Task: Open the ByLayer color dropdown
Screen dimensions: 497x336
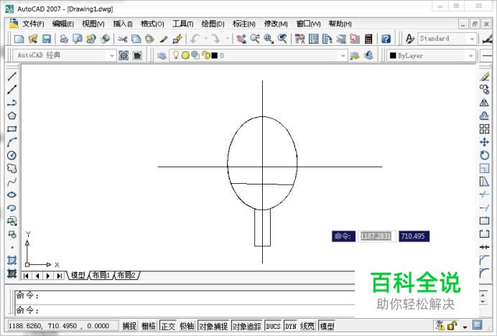Action: click(470, 56)
